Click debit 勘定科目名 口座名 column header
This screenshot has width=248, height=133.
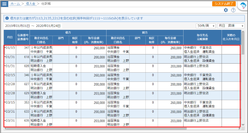pos(41,40)
